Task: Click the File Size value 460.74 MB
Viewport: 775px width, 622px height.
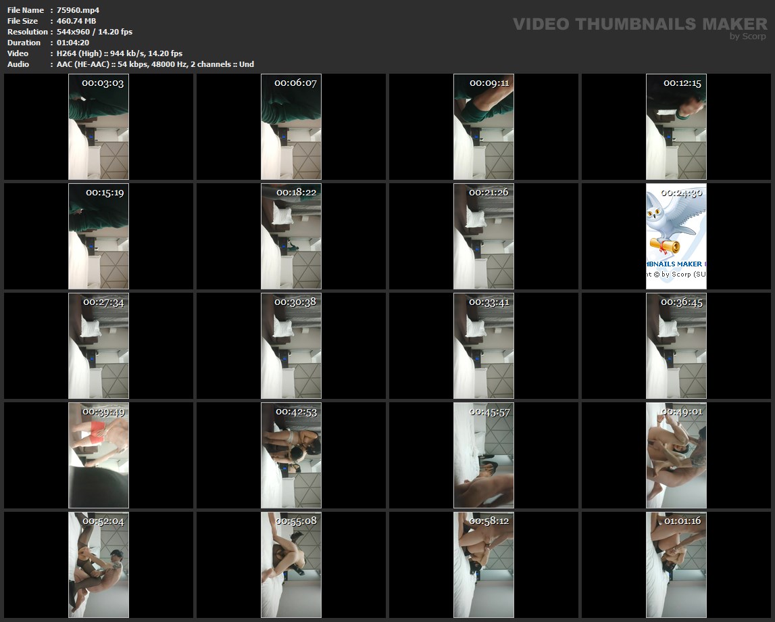Action: pos(76,21)
